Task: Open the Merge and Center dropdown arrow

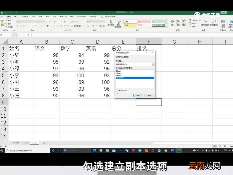Action: point(83,26)
